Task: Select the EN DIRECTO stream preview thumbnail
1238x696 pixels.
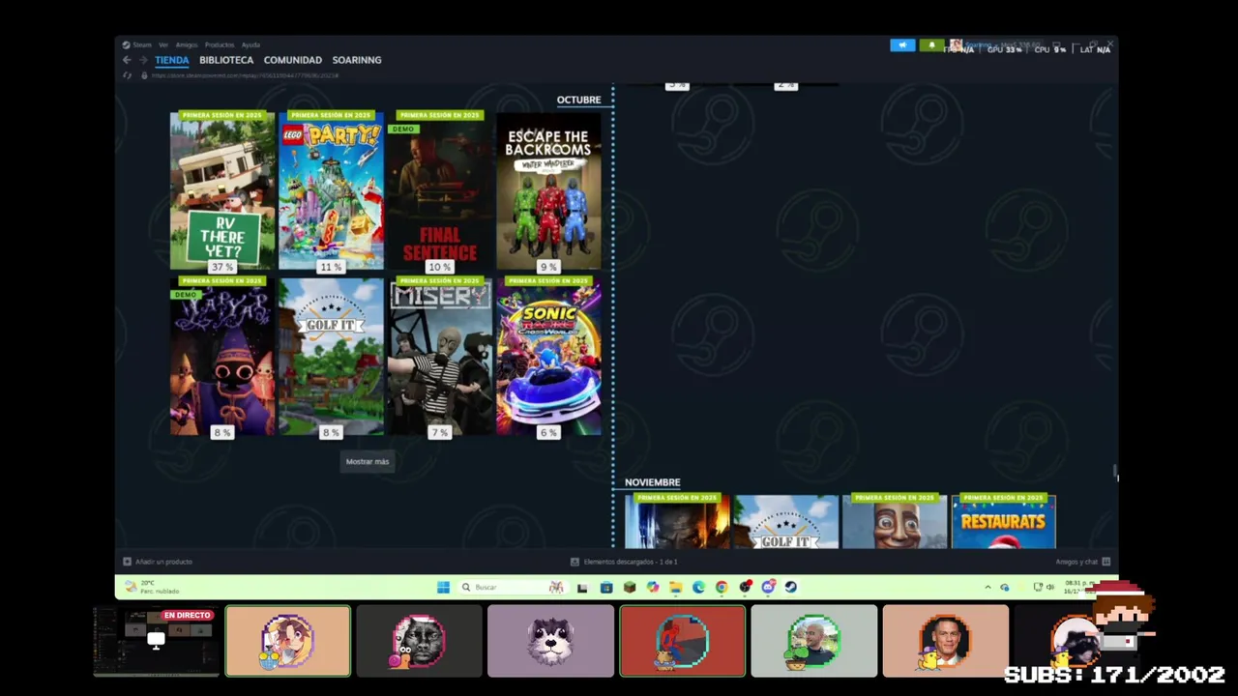Action: coord(156,640)
